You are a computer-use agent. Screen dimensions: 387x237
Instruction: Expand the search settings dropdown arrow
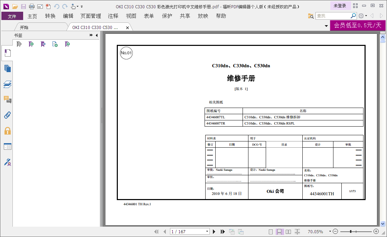[366, 16]
